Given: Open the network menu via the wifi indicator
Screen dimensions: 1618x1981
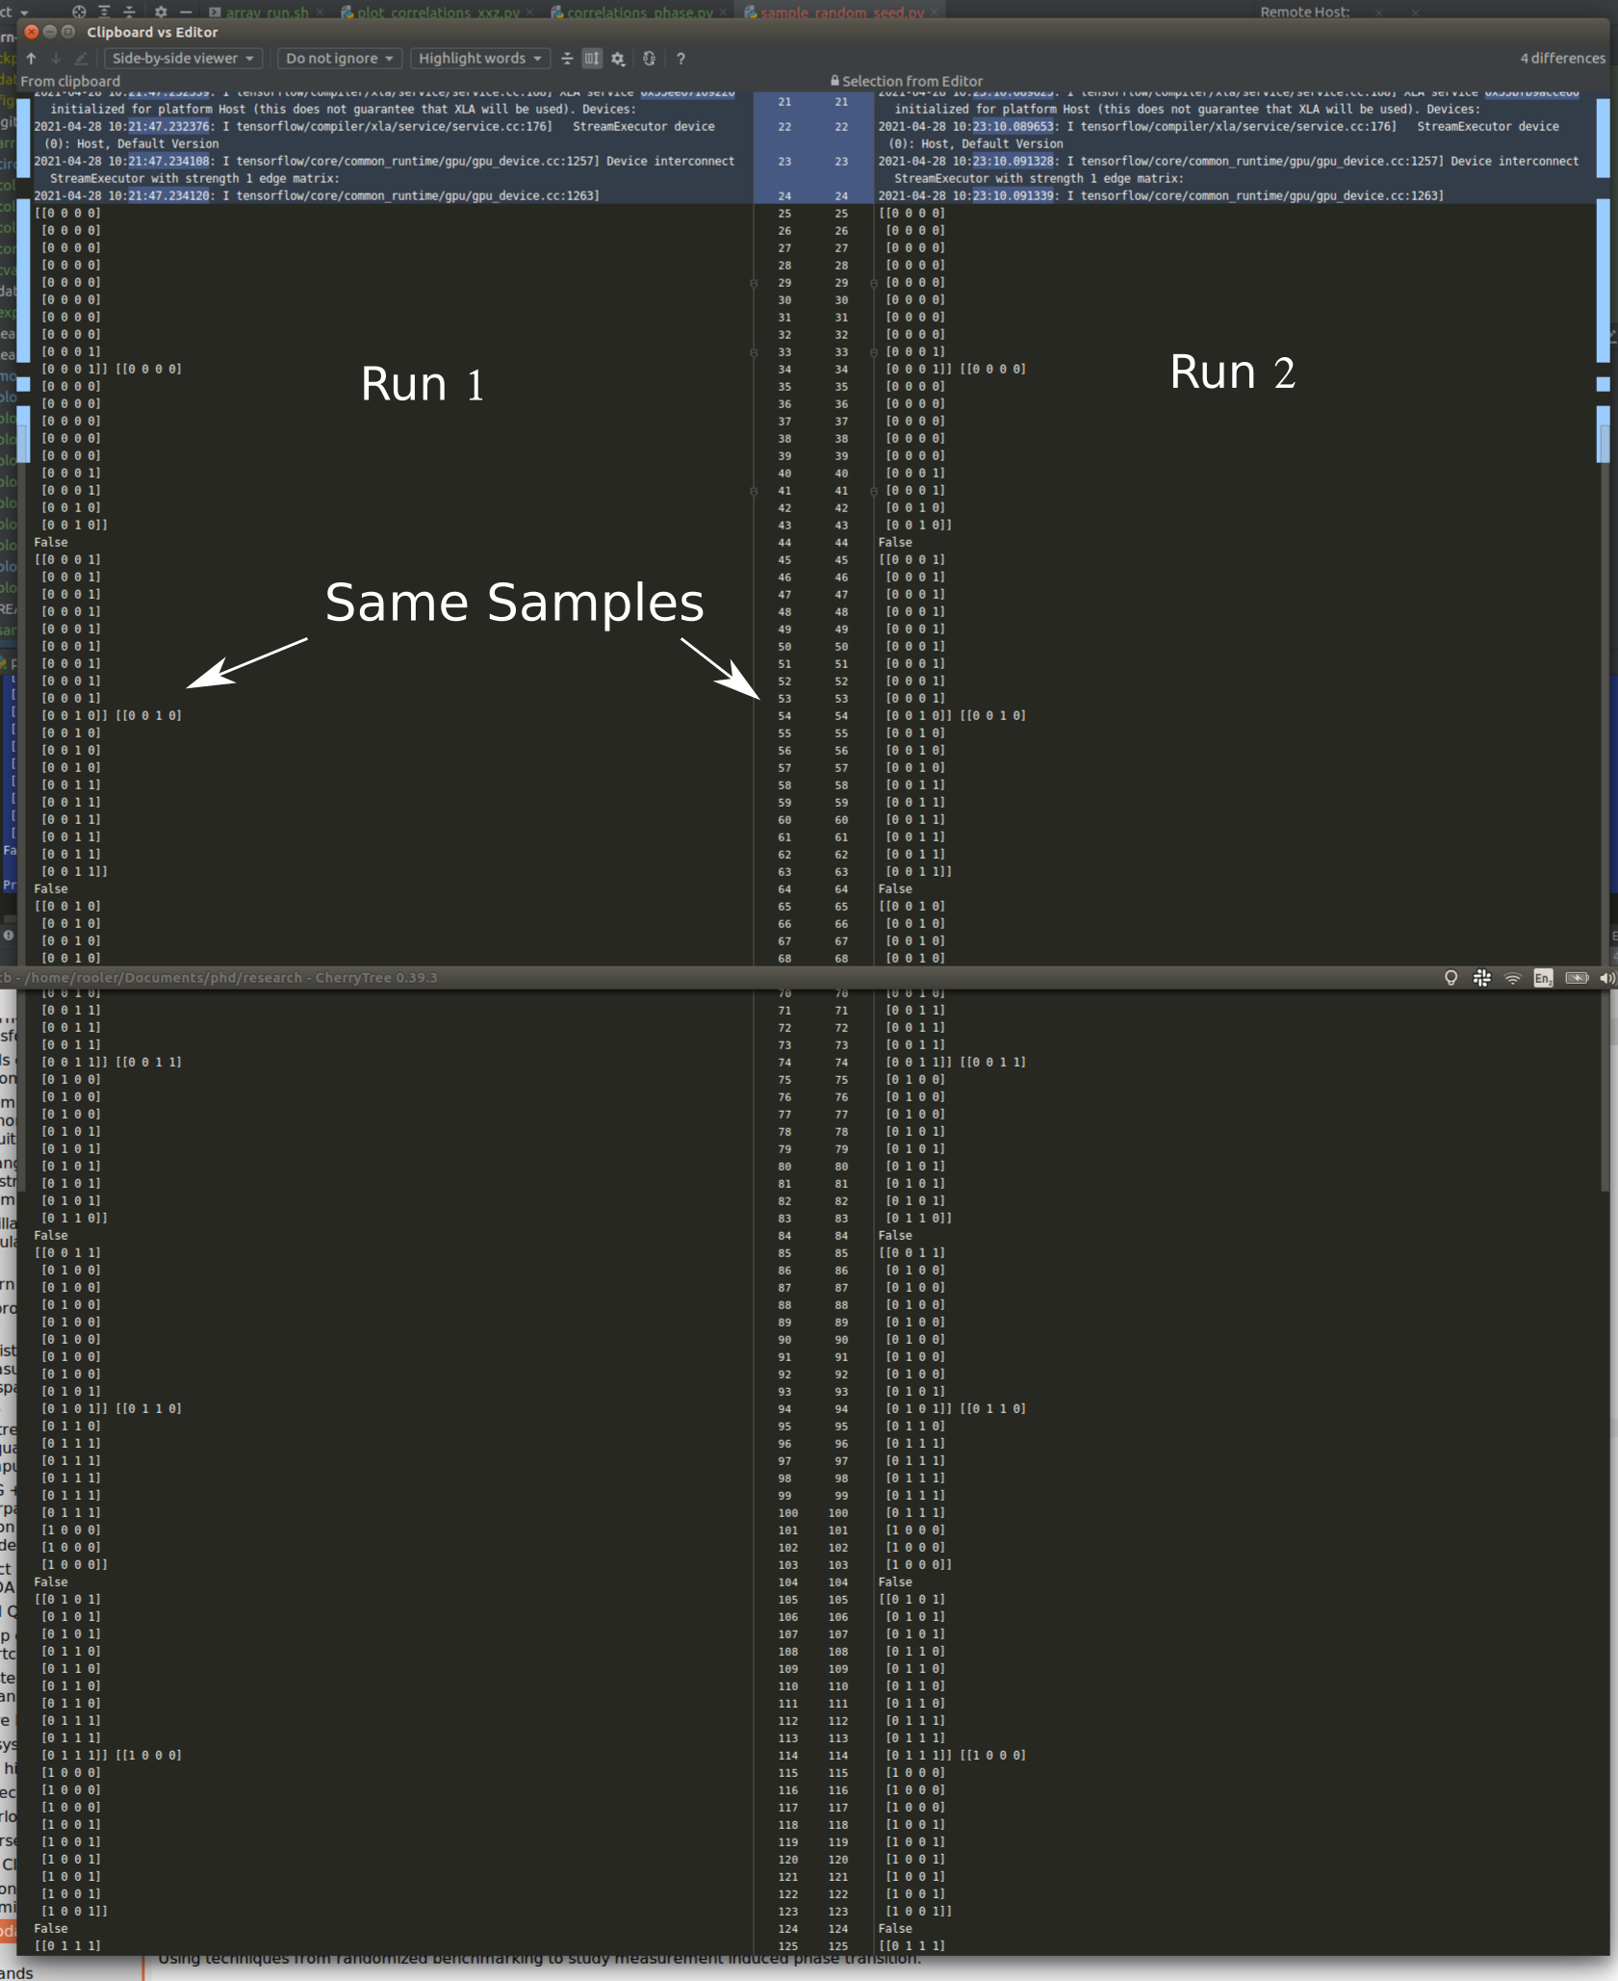Looking at the screenshot, I should click(x=1512, y=978).
